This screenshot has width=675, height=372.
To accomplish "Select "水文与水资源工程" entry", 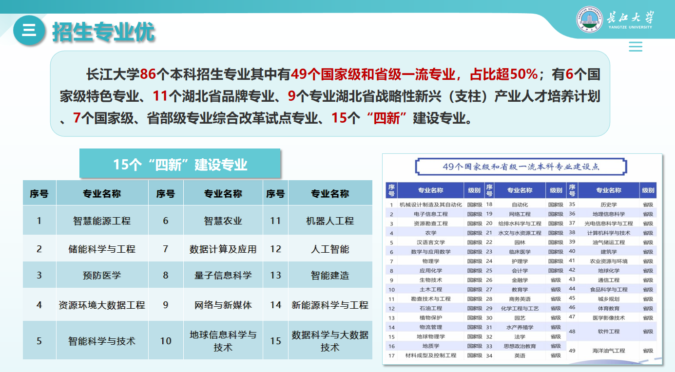I will (520, 233).
